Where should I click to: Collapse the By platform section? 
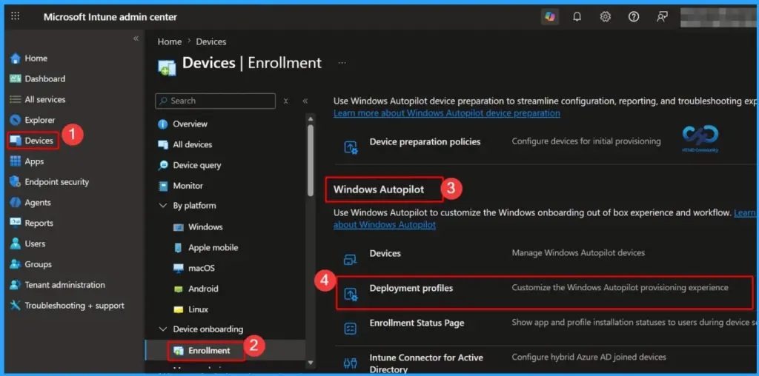pyautogui.click(x=162, y=206)
